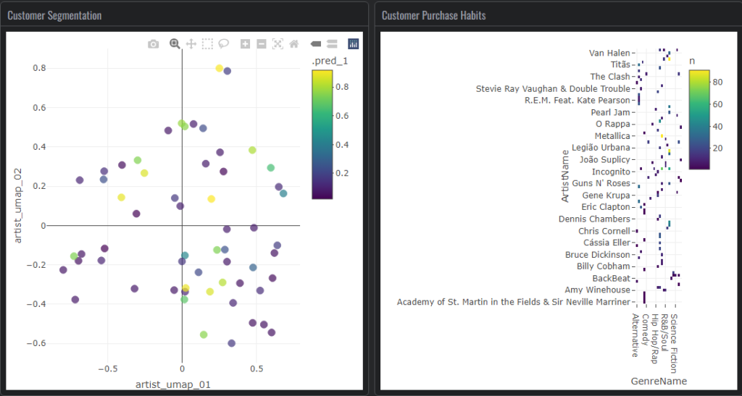Select the lowest blue-purple scatter point near -0.6
The height and width of the screenshot is (396, 742).
[x=231, y=344]
